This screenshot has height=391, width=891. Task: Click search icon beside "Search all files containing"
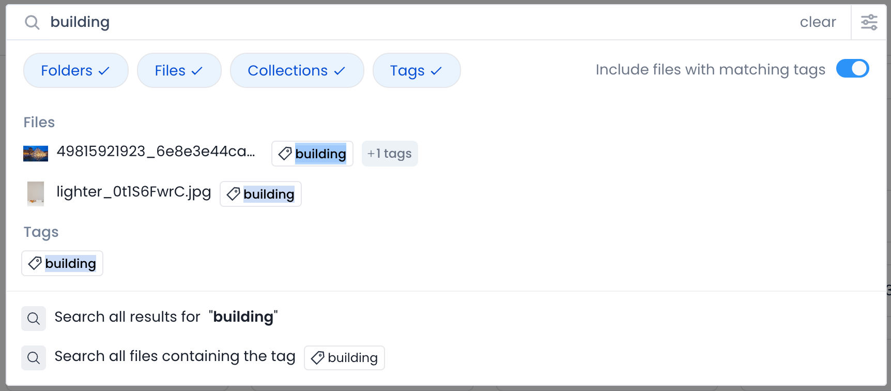click(34, 358)
